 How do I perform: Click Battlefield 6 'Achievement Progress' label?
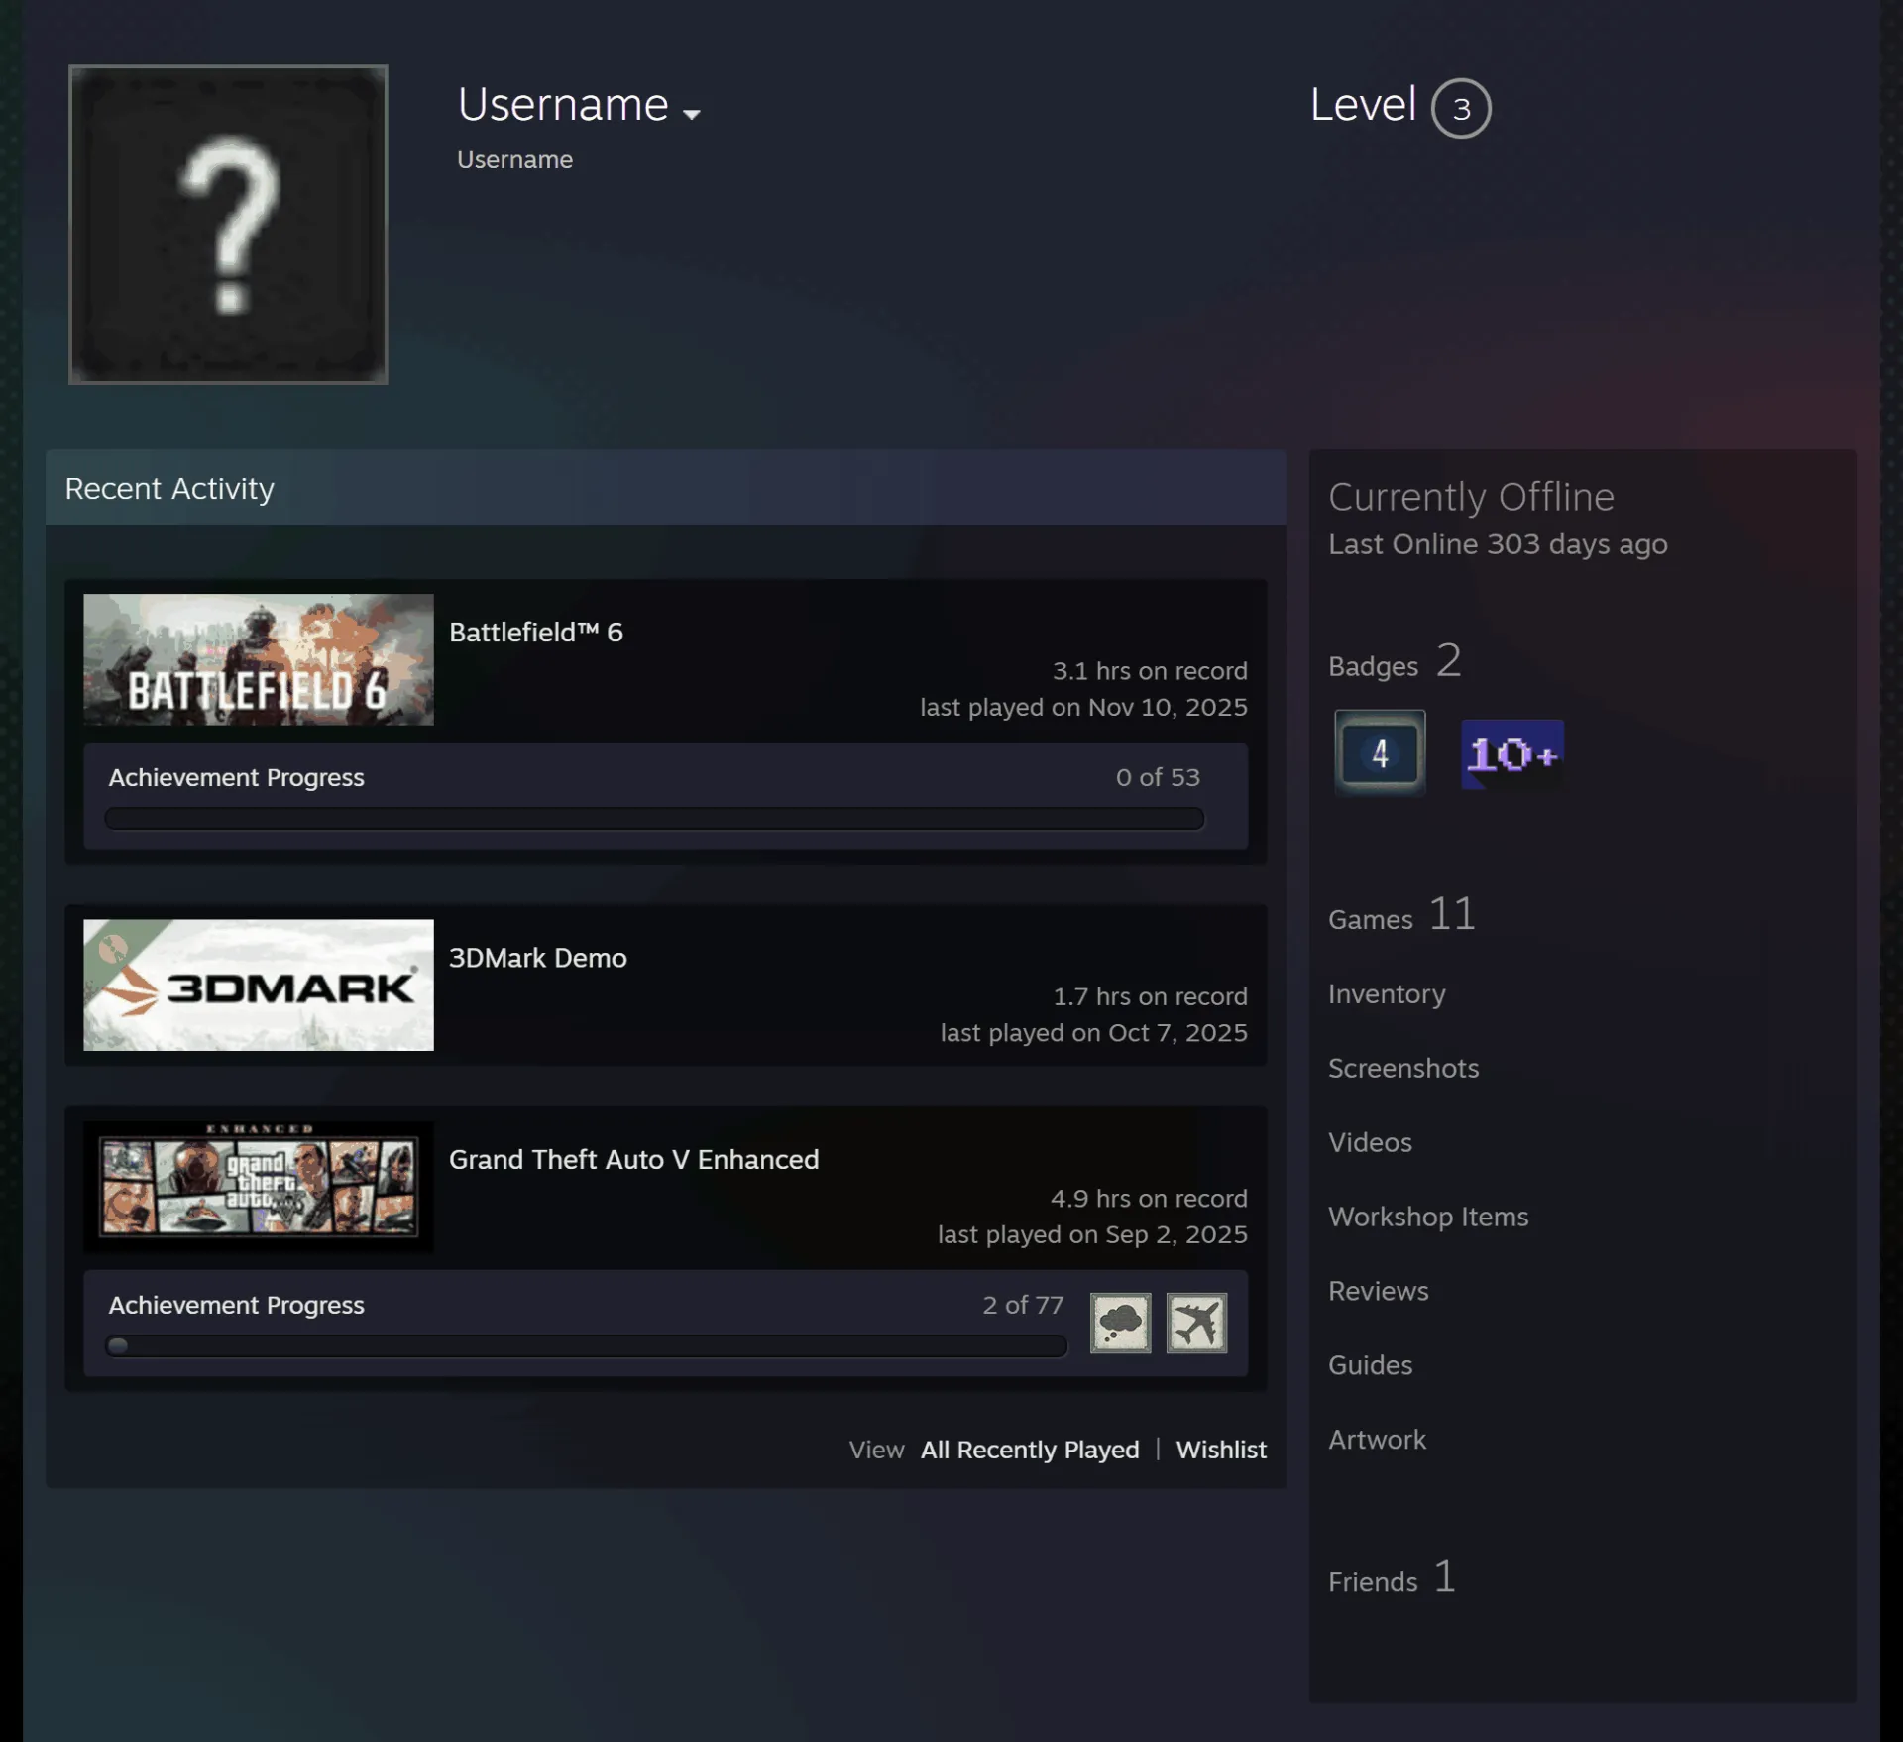tap(236, 777)
